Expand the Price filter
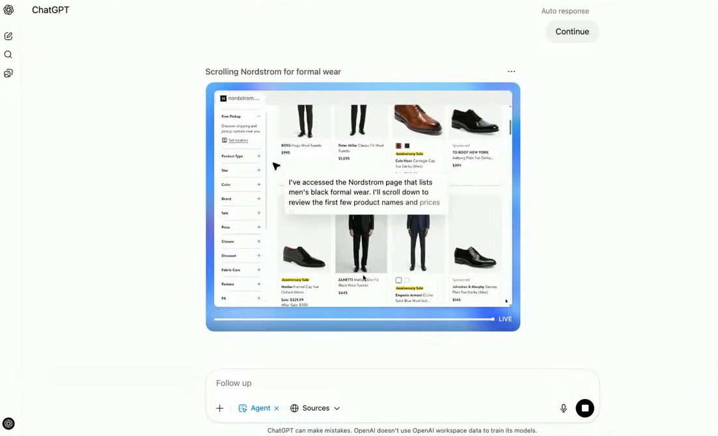 (258, 227)
